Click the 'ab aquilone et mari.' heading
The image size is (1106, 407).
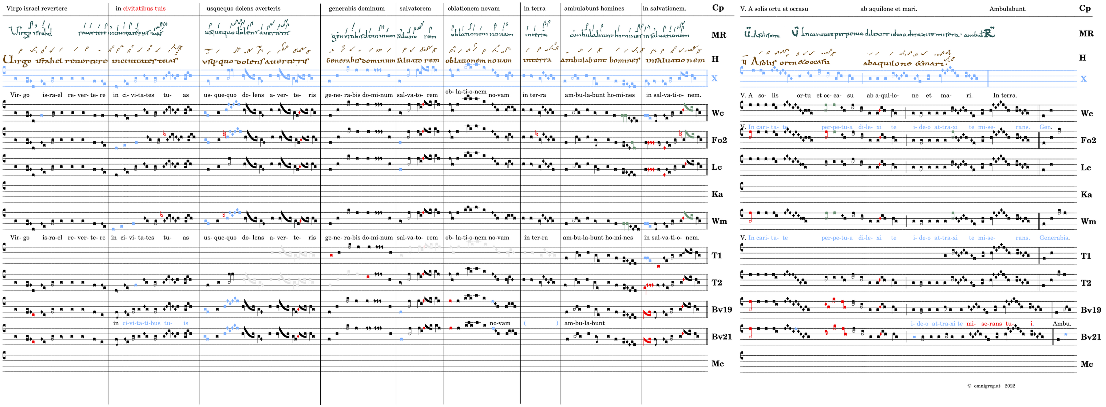[888, 9]
